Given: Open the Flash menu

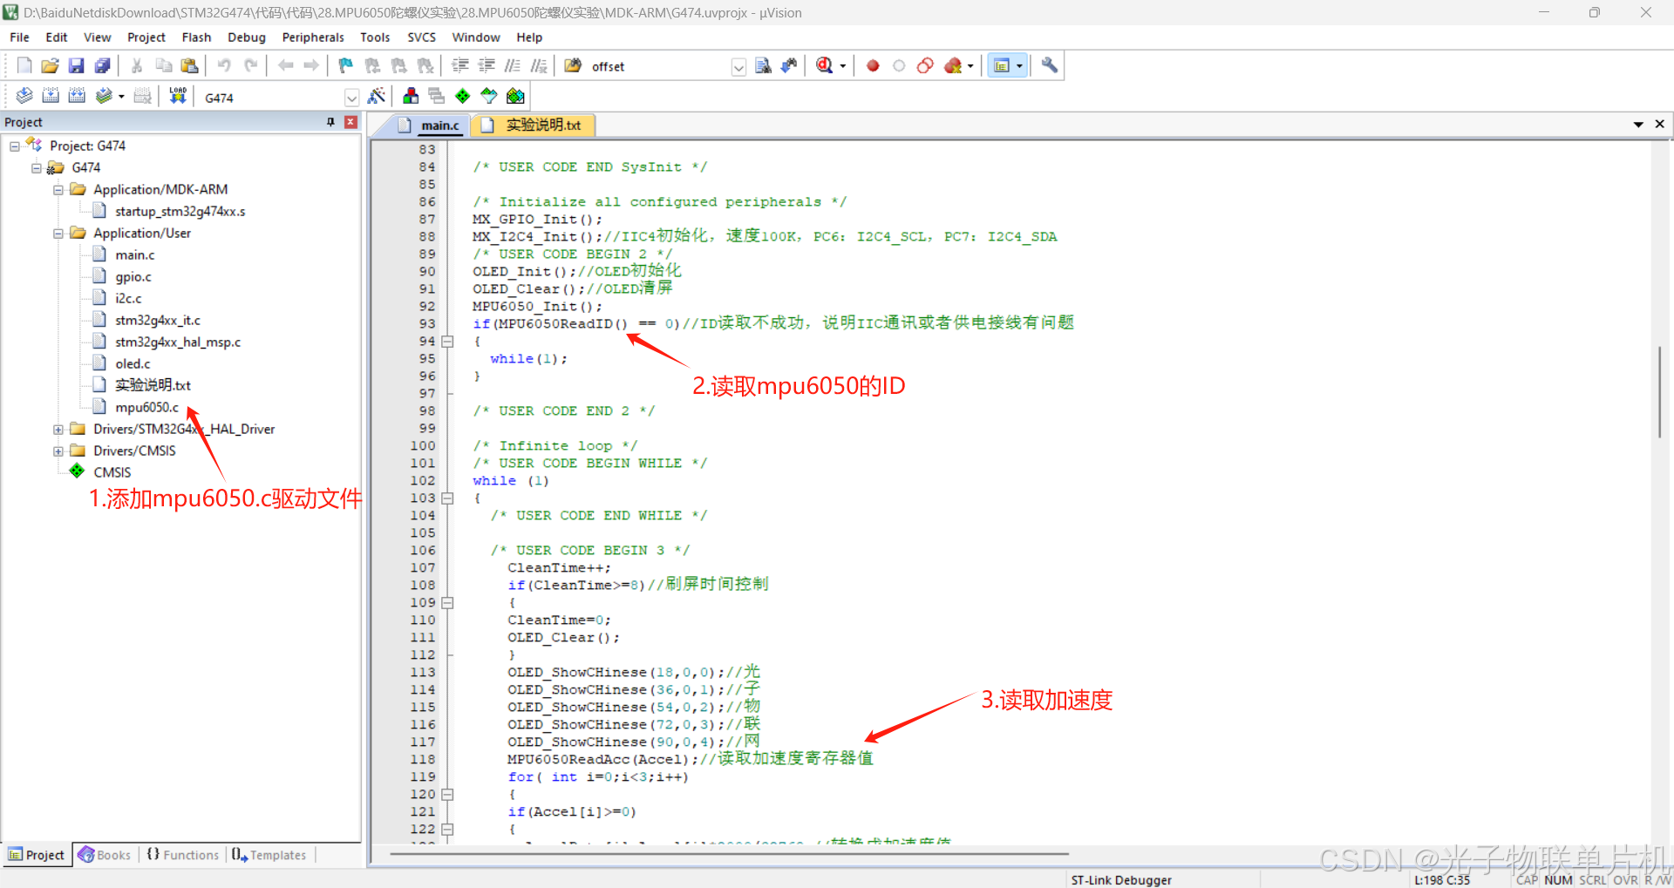Looking at the screenshot, I should tap(196, 37).
